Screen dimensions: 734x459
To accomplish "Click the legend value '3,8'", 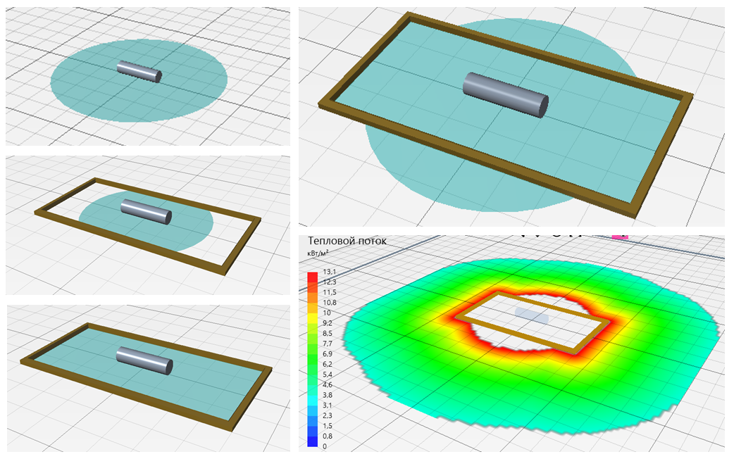I will (328, 396).
